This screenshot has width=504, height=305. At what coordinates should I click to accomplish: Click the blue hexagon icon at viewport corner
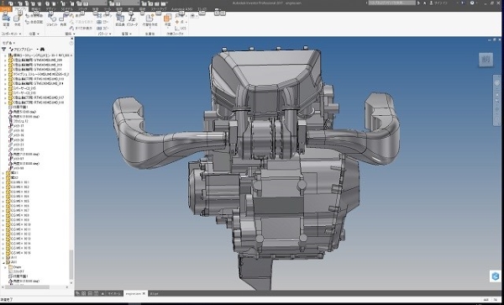click(x=496, y=276)
